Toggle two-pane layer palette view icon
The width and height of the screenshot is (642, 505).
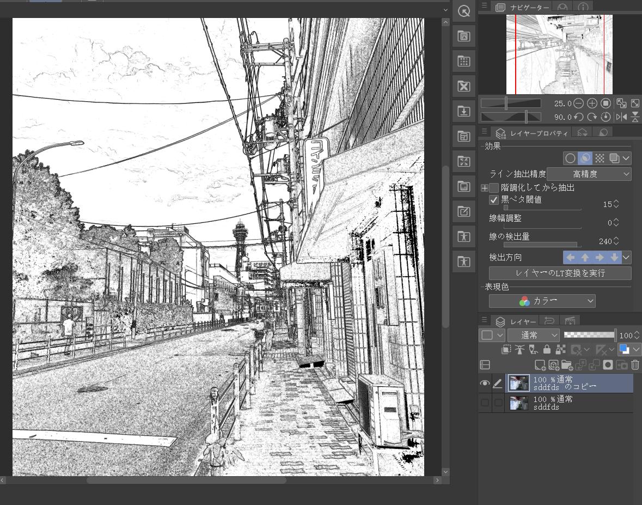(x=485, y=365)
